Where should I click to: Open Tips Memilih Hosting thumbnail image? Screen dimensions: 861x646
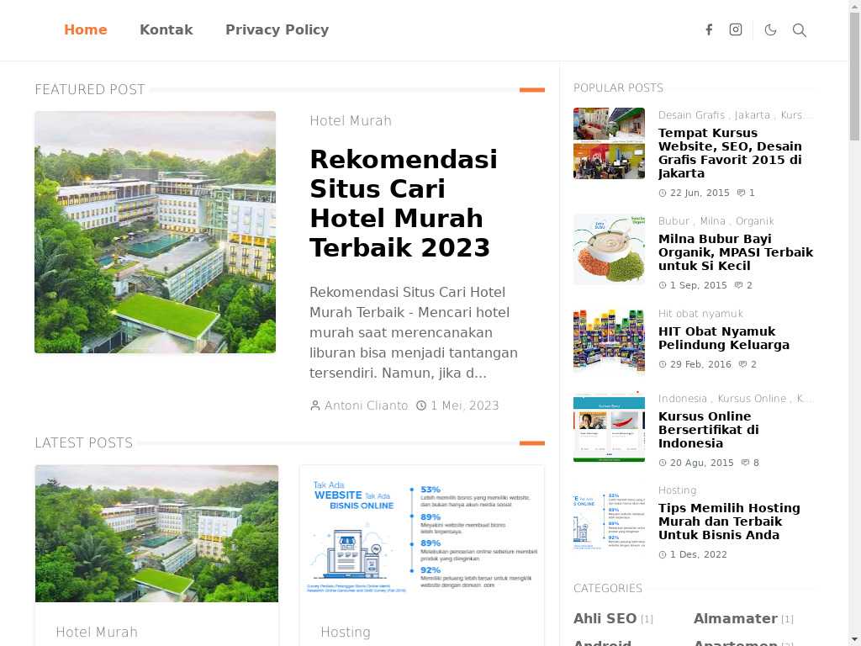click(609, 521)
